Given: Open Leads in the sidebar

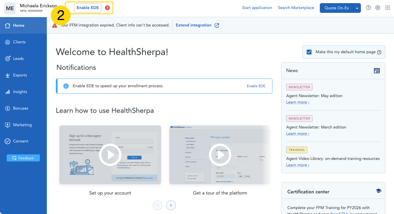Looking at the screenshot, I should 23,58.
